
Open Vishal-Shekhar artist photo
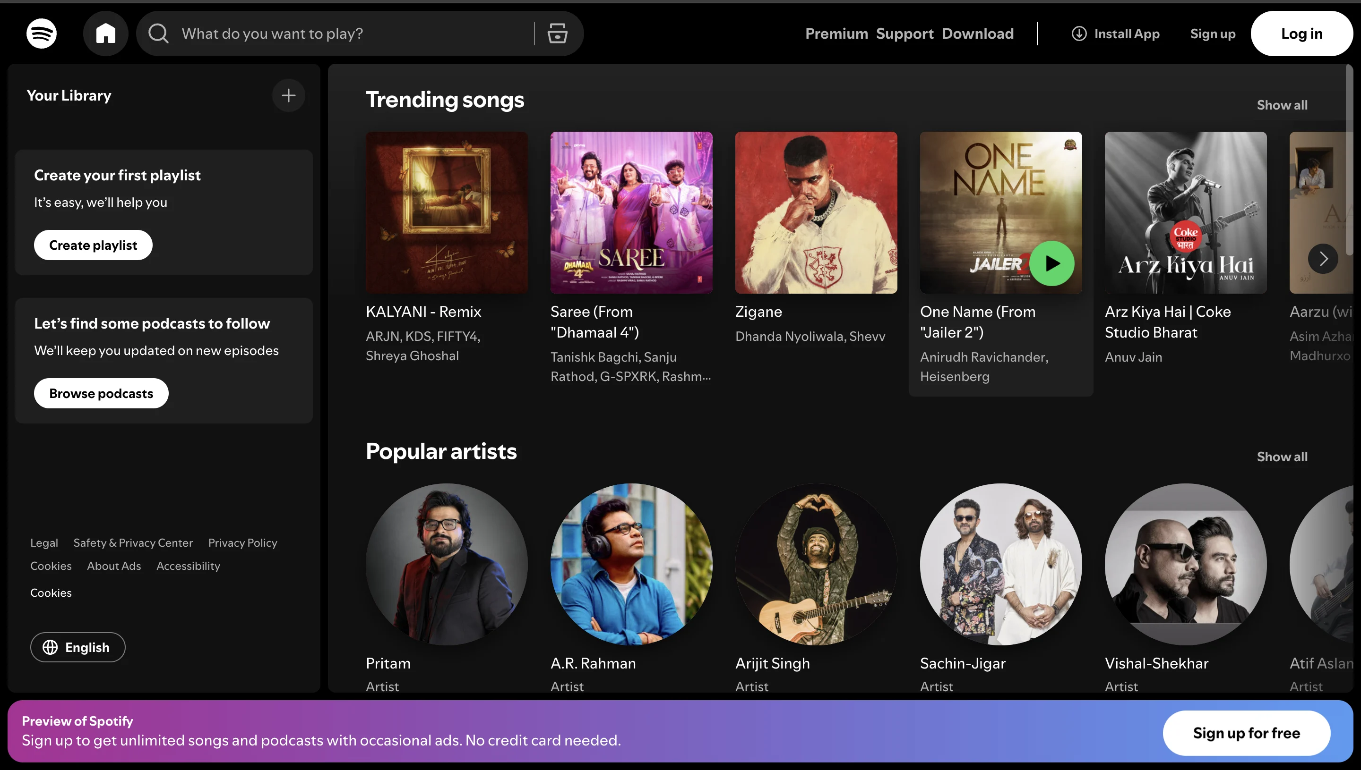pyautogui.click(x=1185, y=564)
